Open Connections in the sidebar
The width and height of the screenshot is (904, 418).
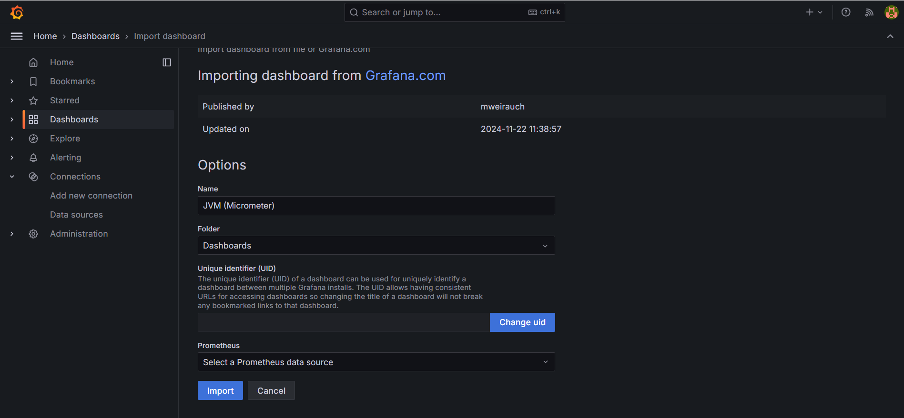(x=75, y=177)
